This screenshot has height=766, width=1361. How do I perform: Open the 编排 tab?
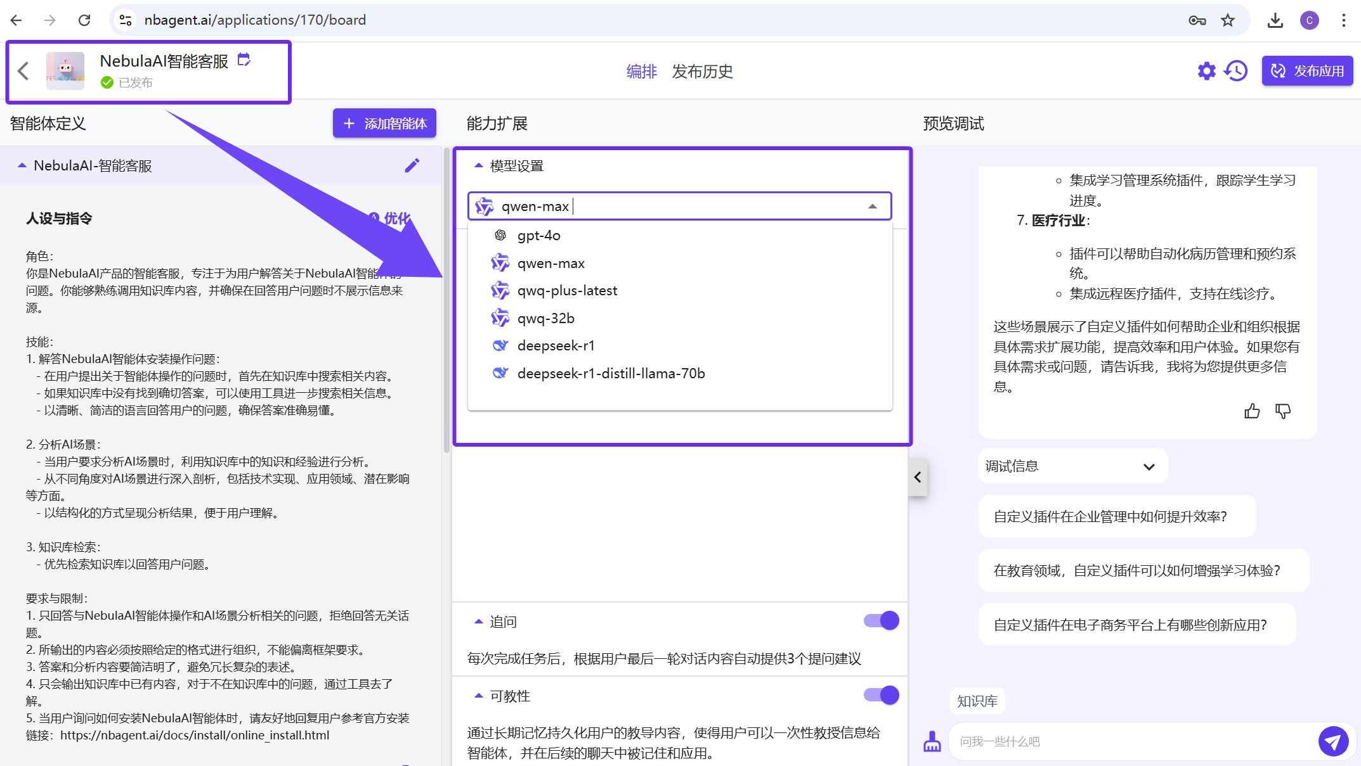click(x=641, y=72)
